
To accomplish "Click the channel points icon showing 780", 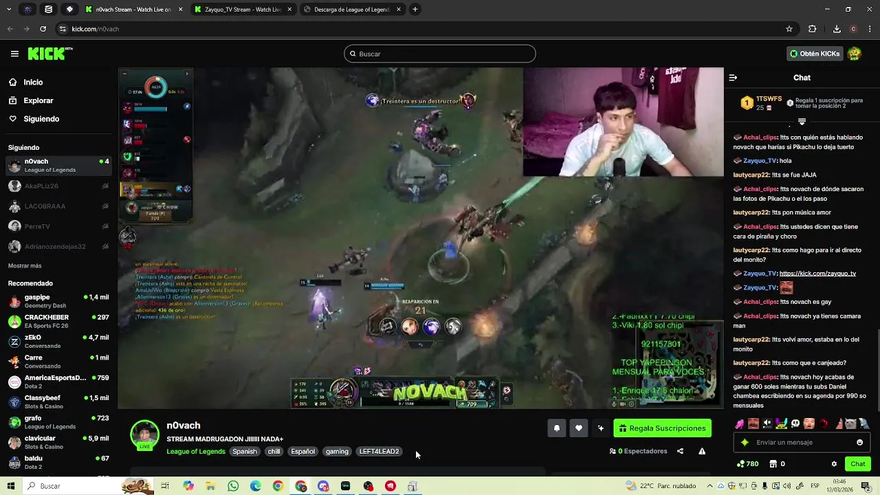I will (747, 464).
